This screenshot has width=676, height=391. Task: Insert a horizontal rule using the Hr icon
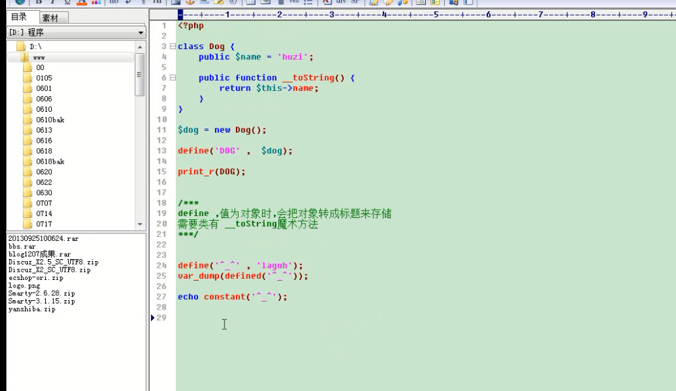[x=159, y=3]
